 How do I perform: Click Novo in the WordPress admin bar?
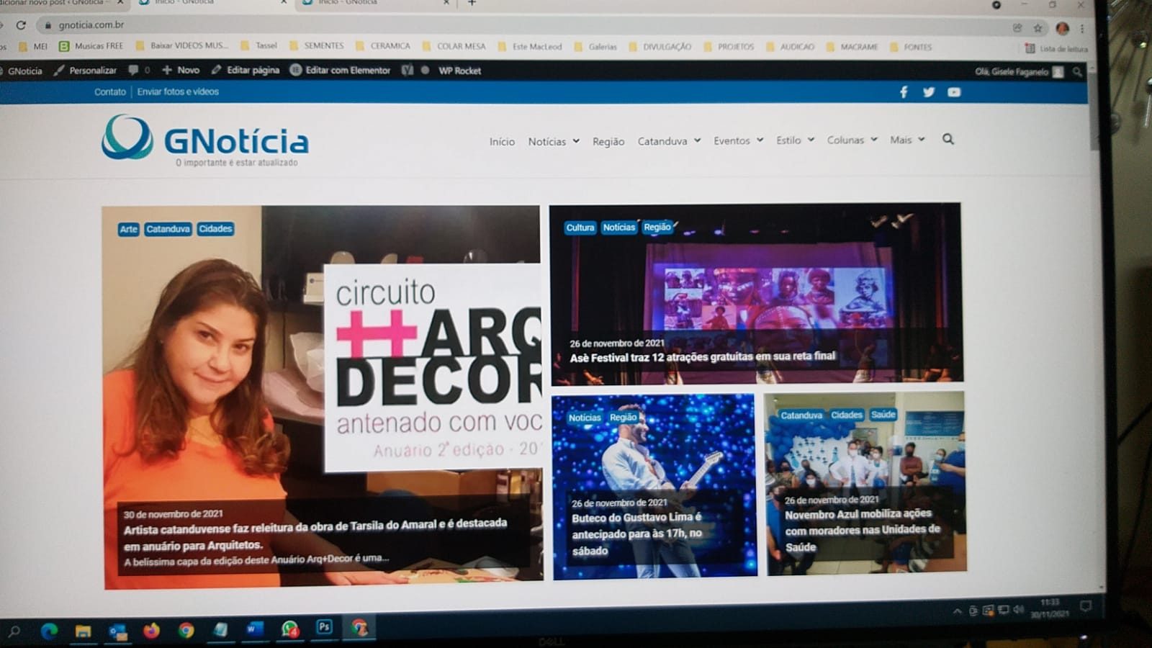(x=181, y=70)
